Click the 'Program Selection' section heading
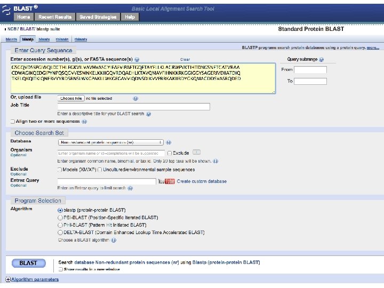 click(38, 201)
